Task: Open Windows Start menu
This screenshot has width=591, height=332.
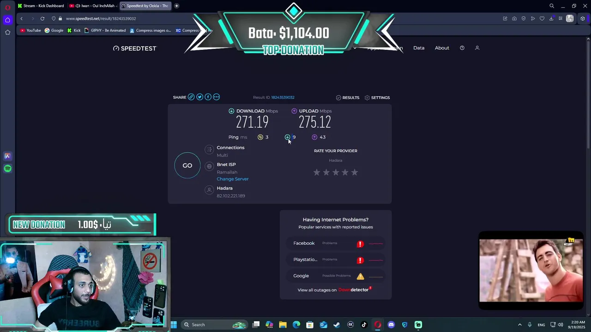Action: coord(174,325)
